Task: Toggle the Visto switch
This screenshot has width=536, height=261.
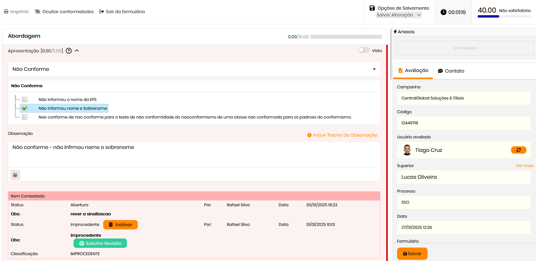Action: pyautogui.click(x=364, y=50)
